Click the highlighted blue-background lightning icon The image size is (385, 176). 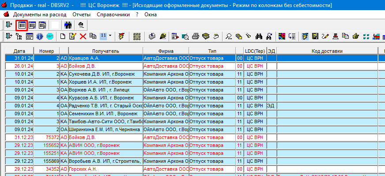(305, 36)
